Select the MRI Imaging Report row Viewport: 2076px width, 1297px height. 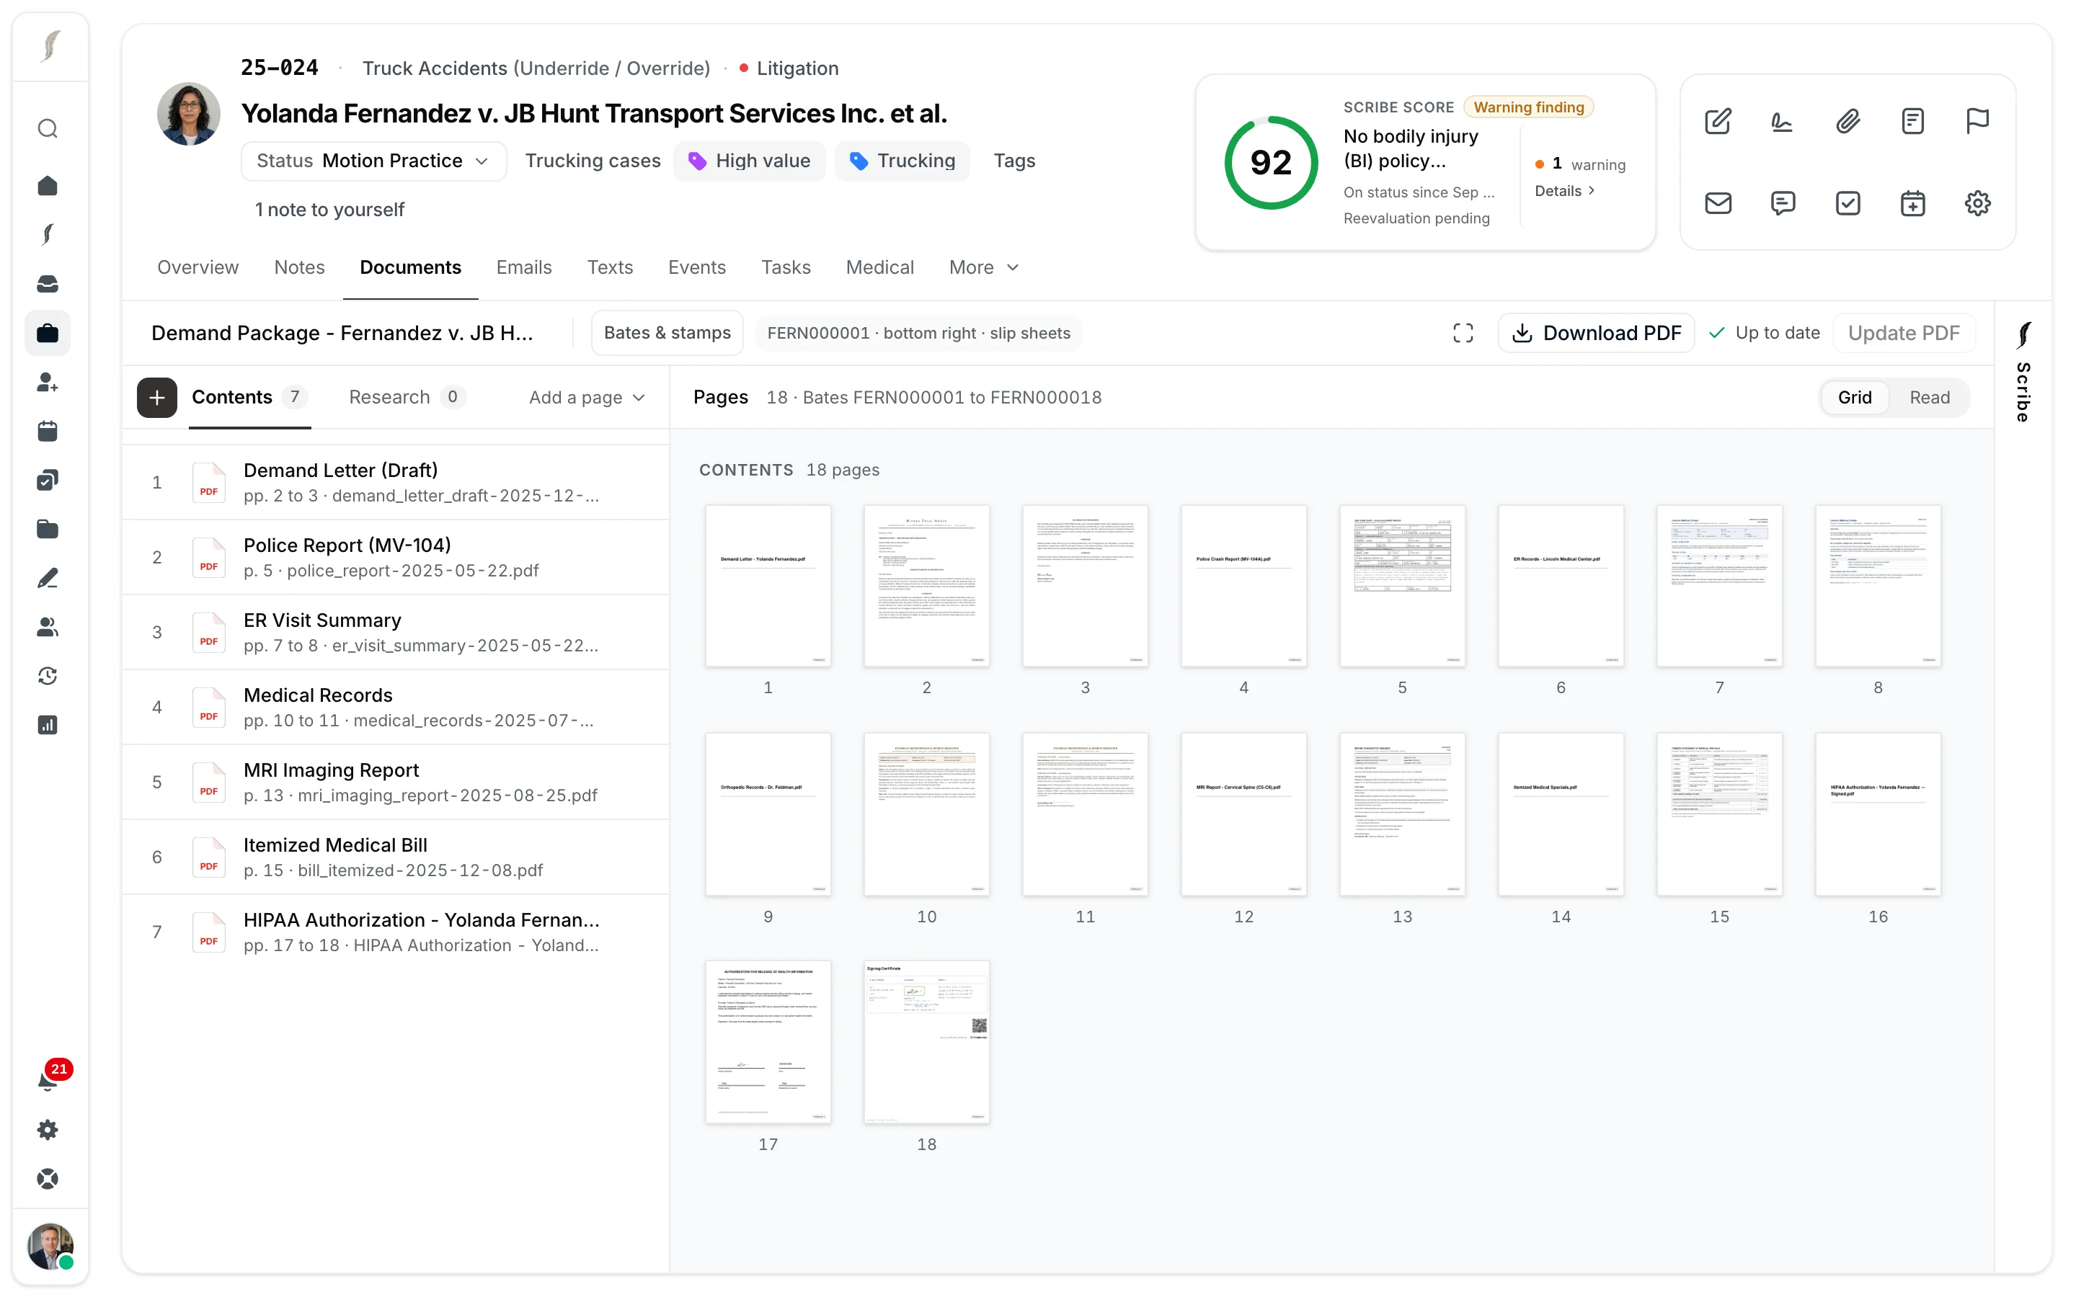[x=396, y=783]
